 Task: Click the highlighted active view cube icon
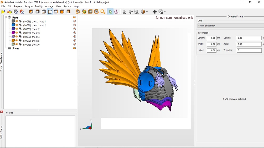tap(50, 12)
